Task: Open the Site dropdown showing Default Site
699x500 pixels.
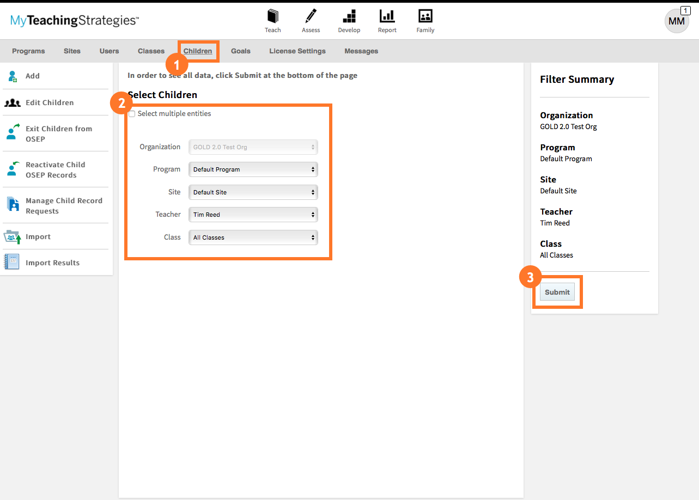Action: point(253,192)
